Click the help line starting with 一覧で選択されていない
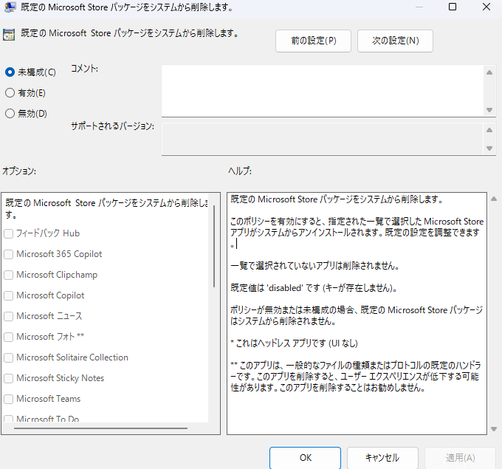This screenshot has width=502, height=469. pos(314,266)
